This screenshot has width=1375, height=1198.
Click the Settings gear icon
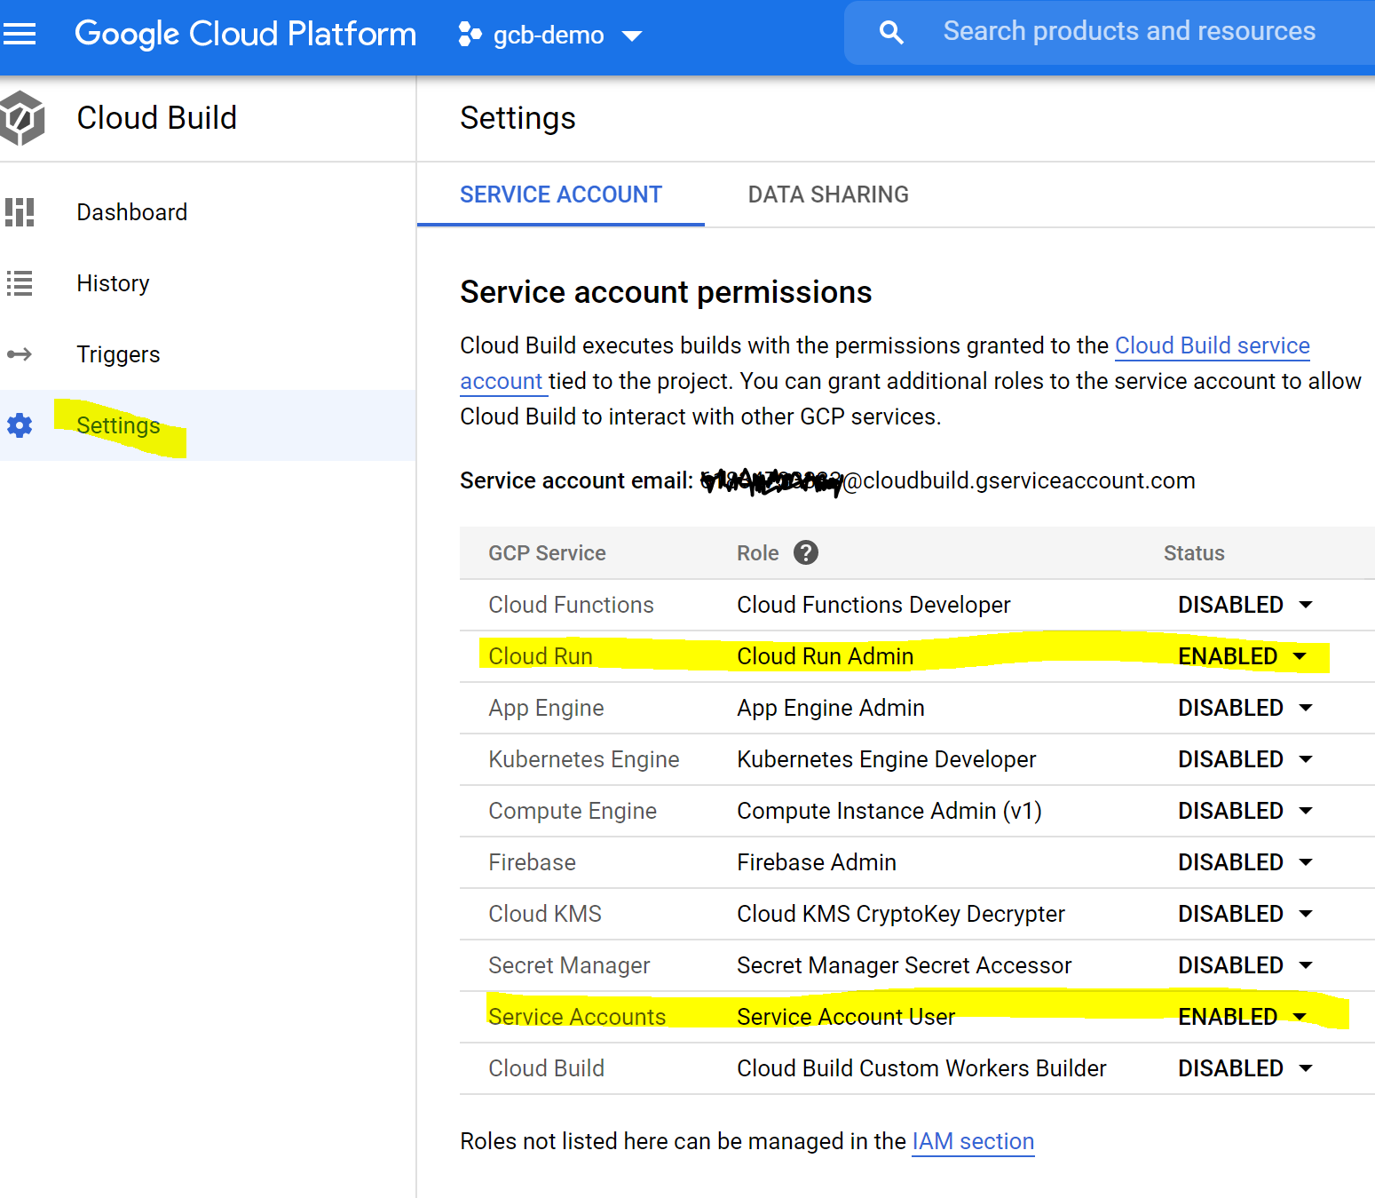[20, 425]
